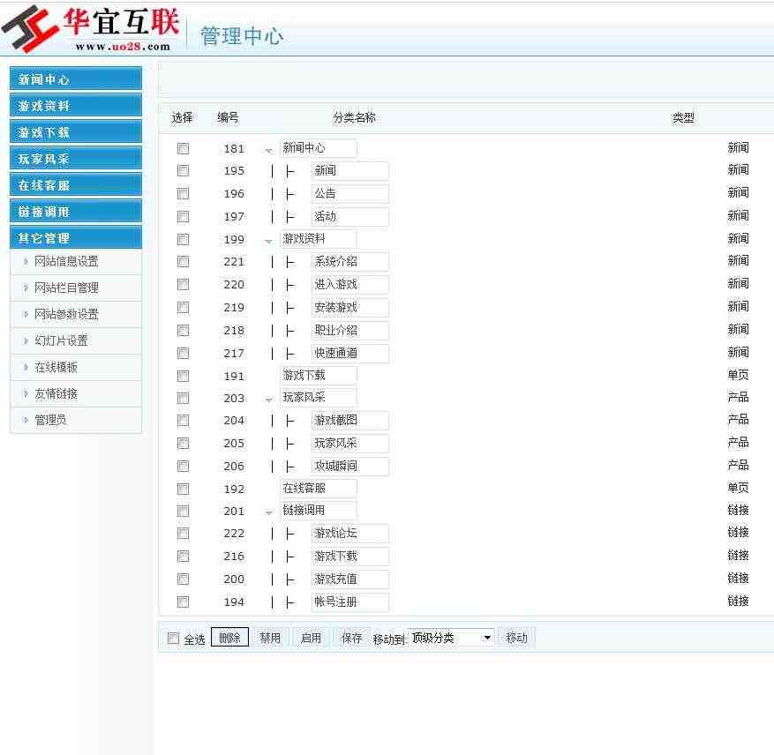Open 友情链接 settings link

click(56, 393)
